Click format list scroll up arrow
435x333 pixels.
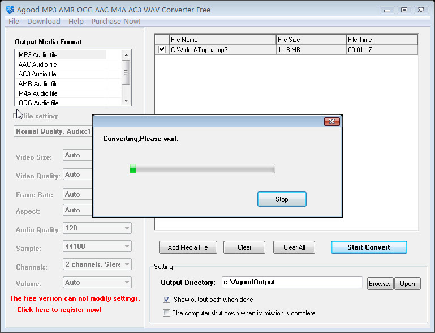(126, 55)
